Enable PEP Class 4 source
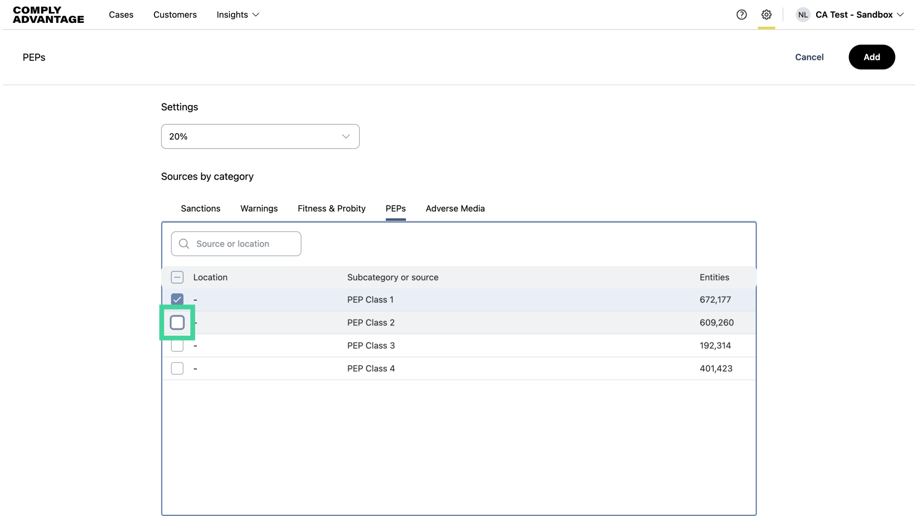 (177, 368)
